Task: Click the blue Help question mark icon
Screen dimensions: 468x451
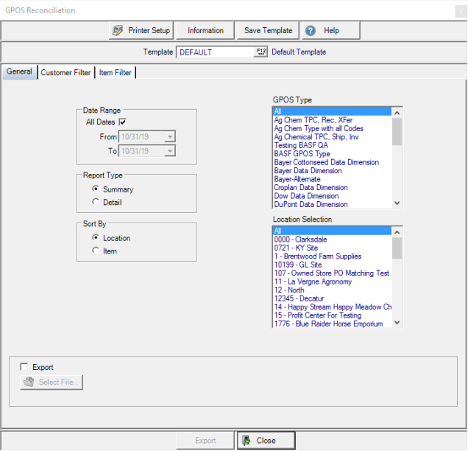Action: (311, 30)
